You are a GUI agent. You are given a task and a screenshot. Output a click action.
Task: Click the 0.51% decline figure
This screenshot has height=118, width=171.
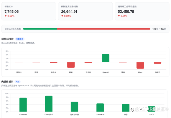(124, 16)
